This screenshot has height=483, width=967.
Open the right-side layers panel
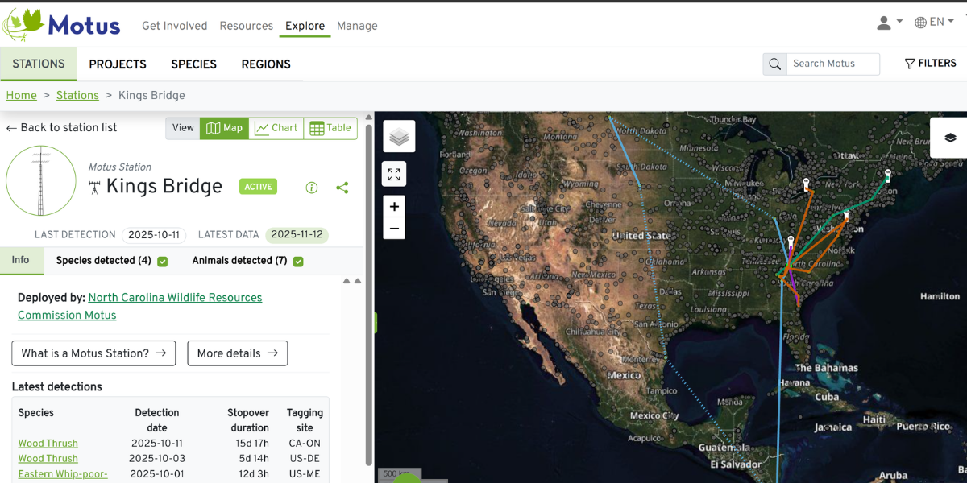pyautogui.click(x=950, y=138)
